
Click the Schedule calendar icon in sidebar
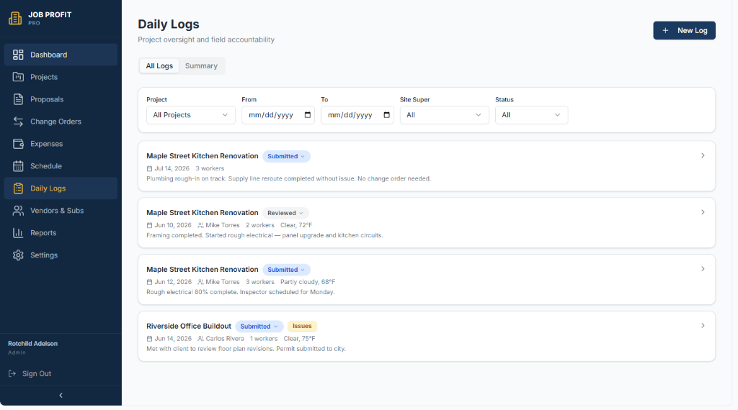(18, 165)
